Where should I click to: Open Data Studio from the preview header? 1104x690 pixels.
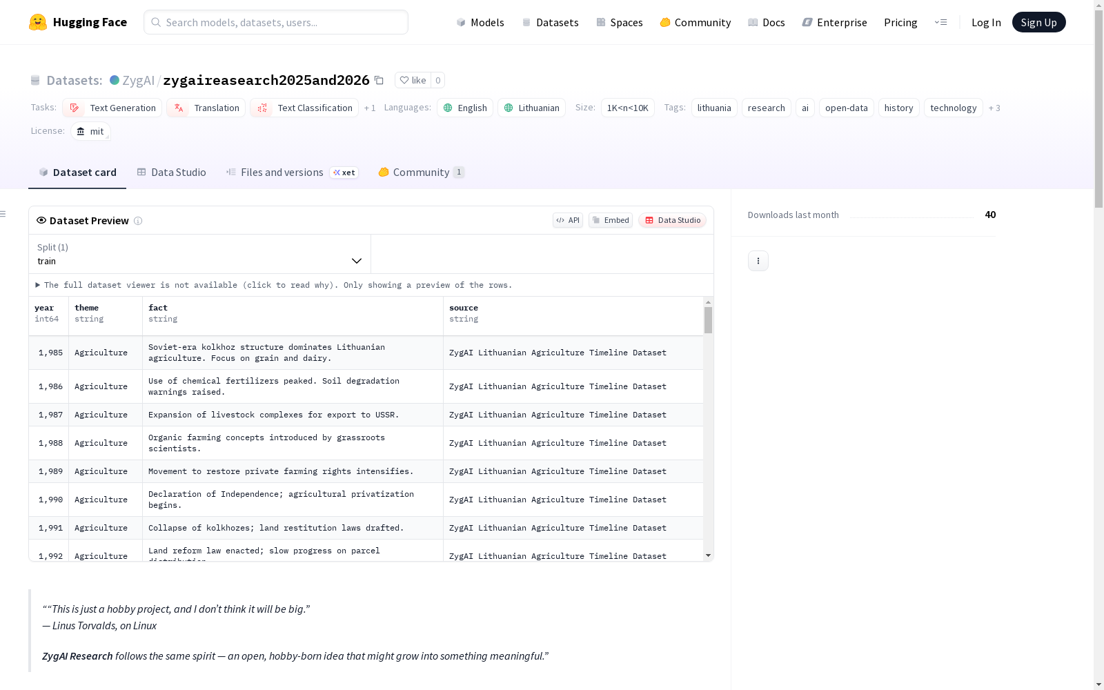tap(673, 220)
